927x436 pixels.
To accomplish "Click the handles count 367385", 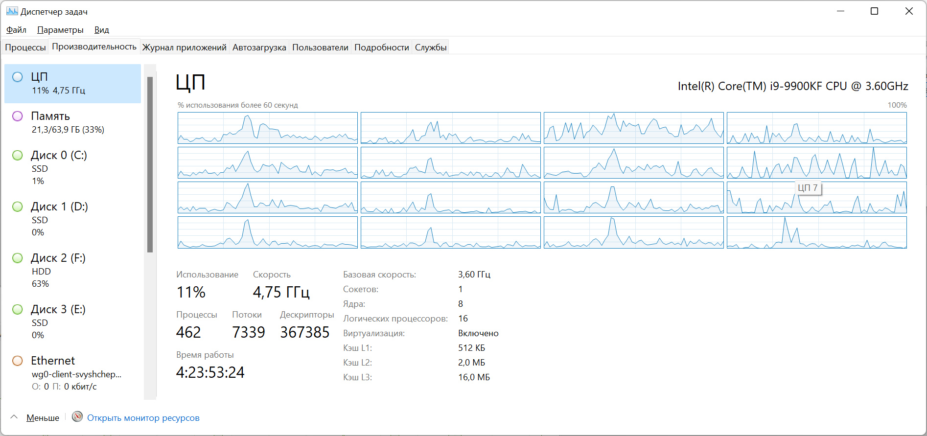I will 305,332.
